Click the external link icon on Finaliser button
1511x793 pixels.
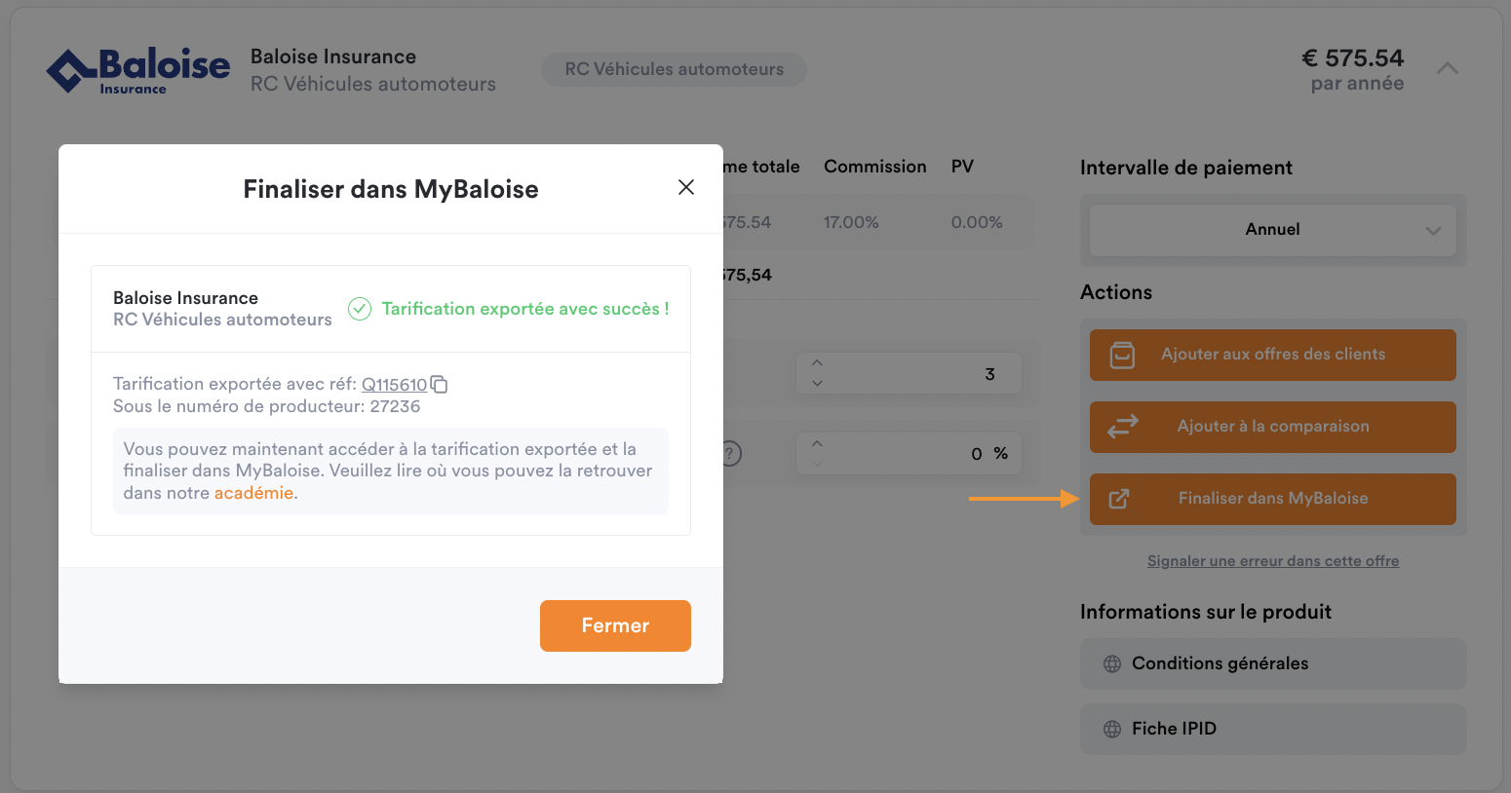point(1119,499)
